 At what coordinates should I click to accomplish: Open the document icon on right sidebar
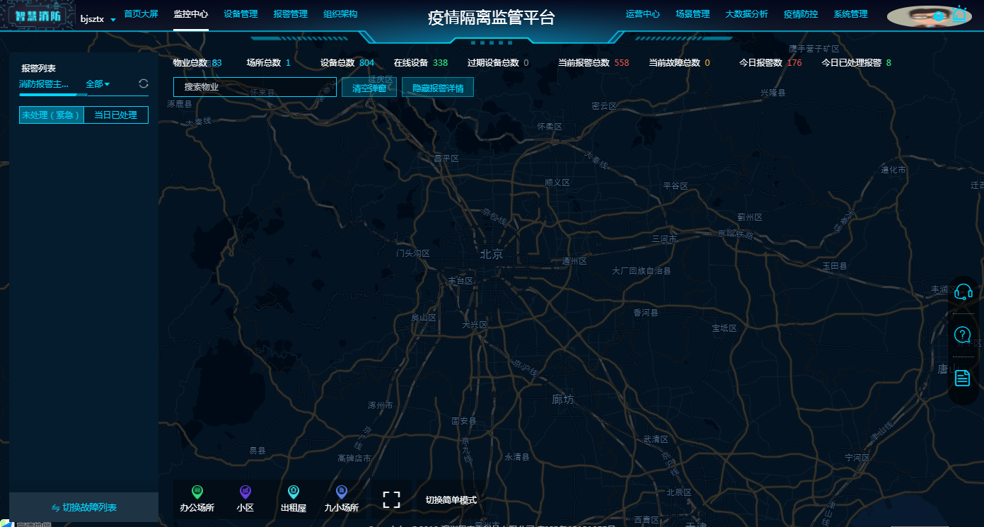point(963,378)
